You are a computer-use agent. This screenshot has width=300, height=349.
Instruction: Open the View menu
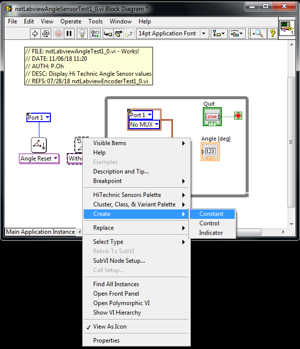47,21
